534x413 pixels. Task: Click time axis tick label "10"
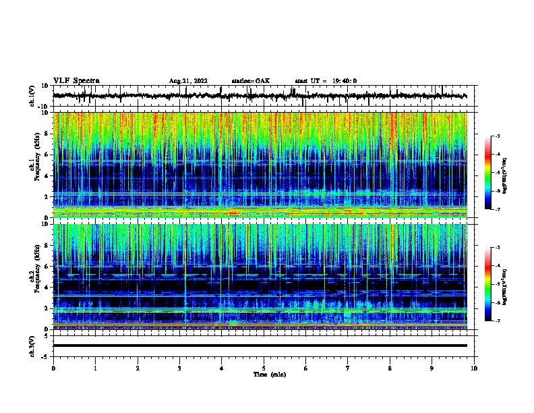[474, 368]
